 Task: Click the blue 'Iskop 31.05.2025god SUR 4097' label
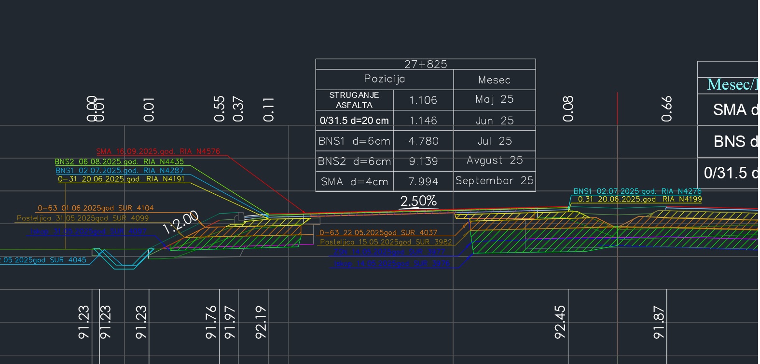[88, 231]
